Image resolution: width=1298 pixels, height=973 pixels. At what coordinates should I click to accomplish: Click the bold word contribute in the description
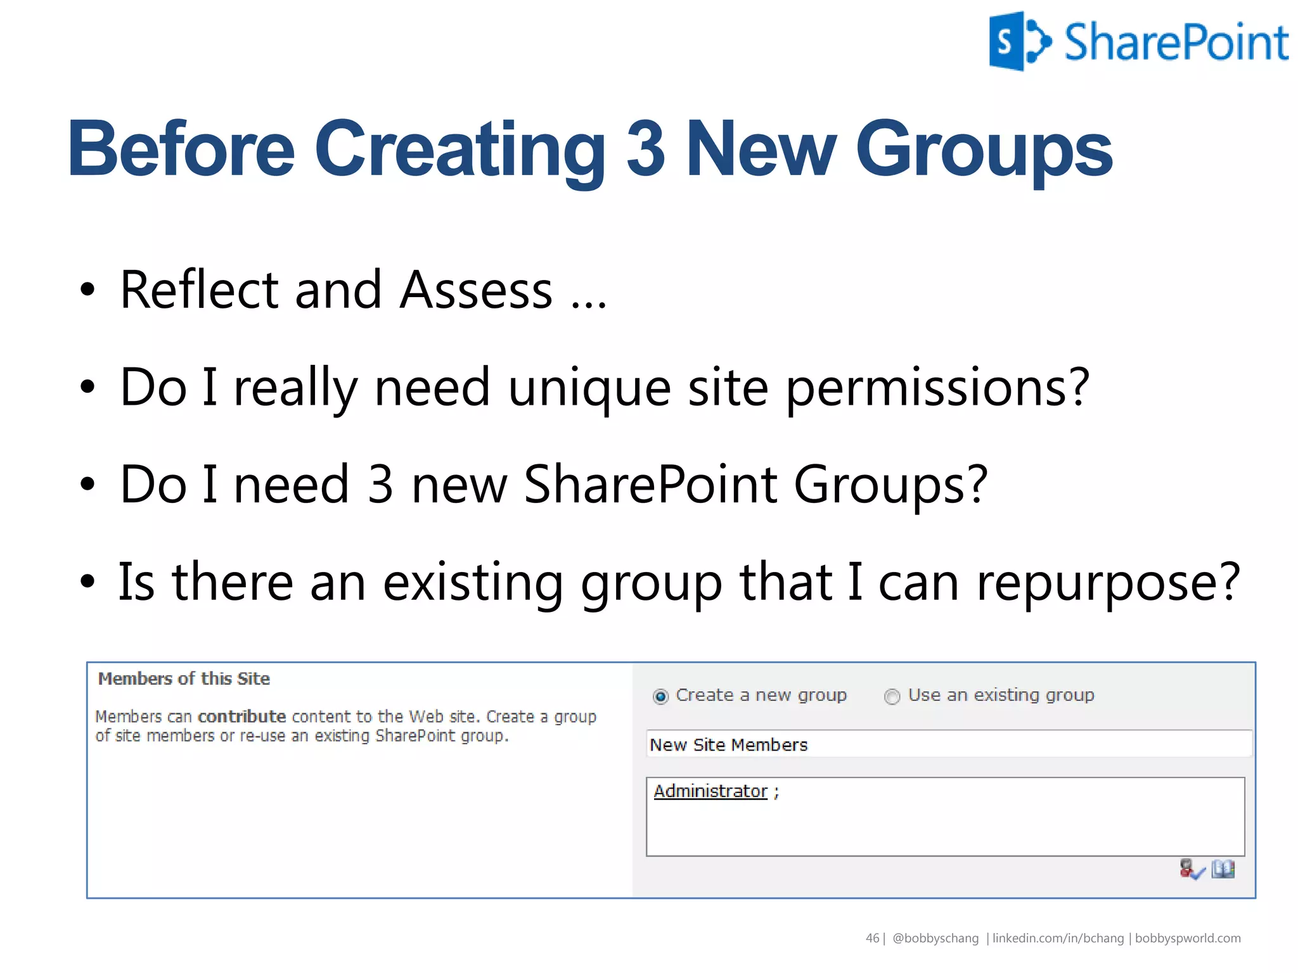click(x=241, y=716)
